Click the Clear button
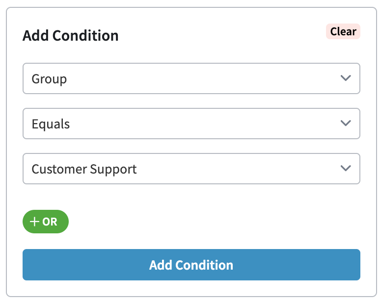 (x=343, y=32)
